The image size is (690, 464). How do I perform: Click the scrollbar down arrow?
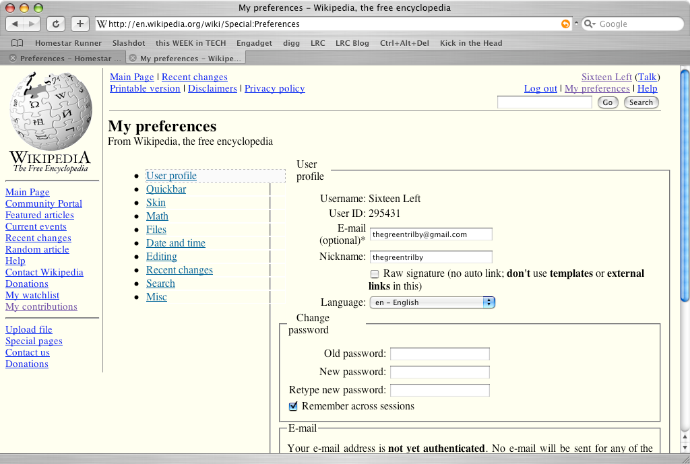[685, 447]
